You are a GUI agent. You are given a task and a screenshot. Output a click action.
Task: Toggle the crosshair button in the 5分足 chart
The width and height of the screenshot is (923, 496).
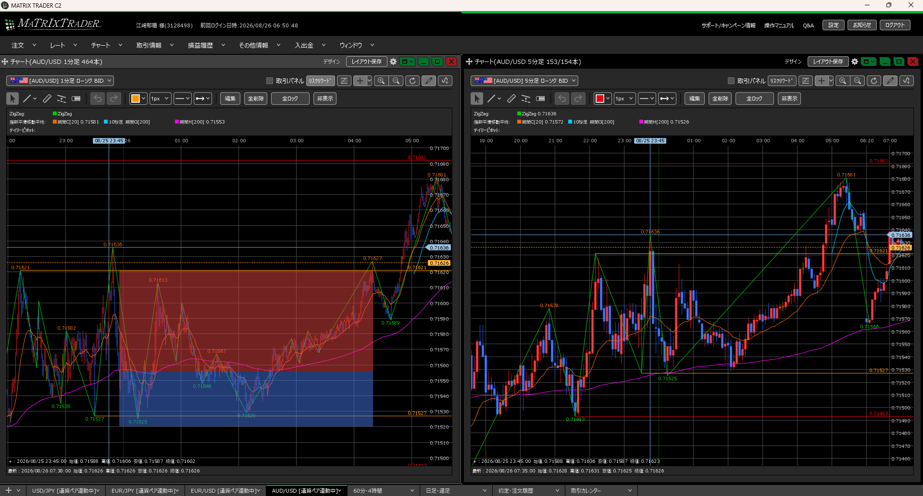(x=821, y=81)
